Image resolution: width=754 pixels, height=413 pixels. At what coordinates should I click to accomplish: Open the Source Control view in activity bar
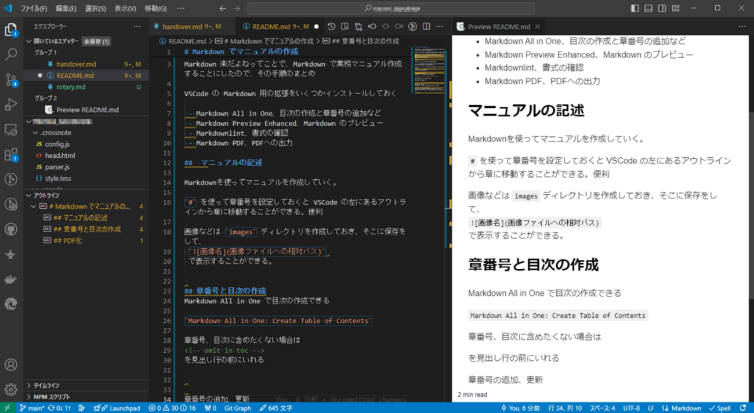[x=11, y=79]
